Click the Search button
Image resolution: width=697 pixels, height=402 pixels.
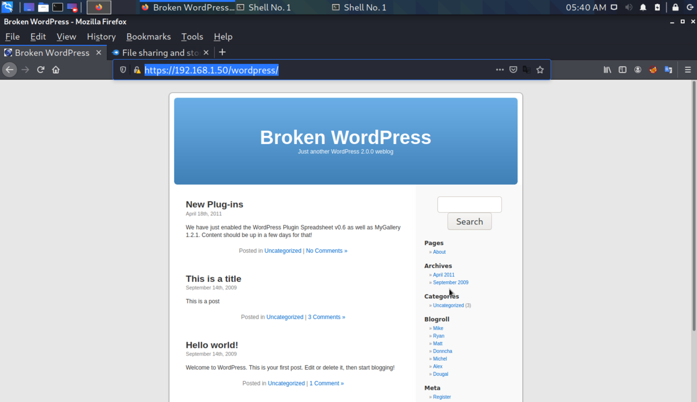coord(469,221)
